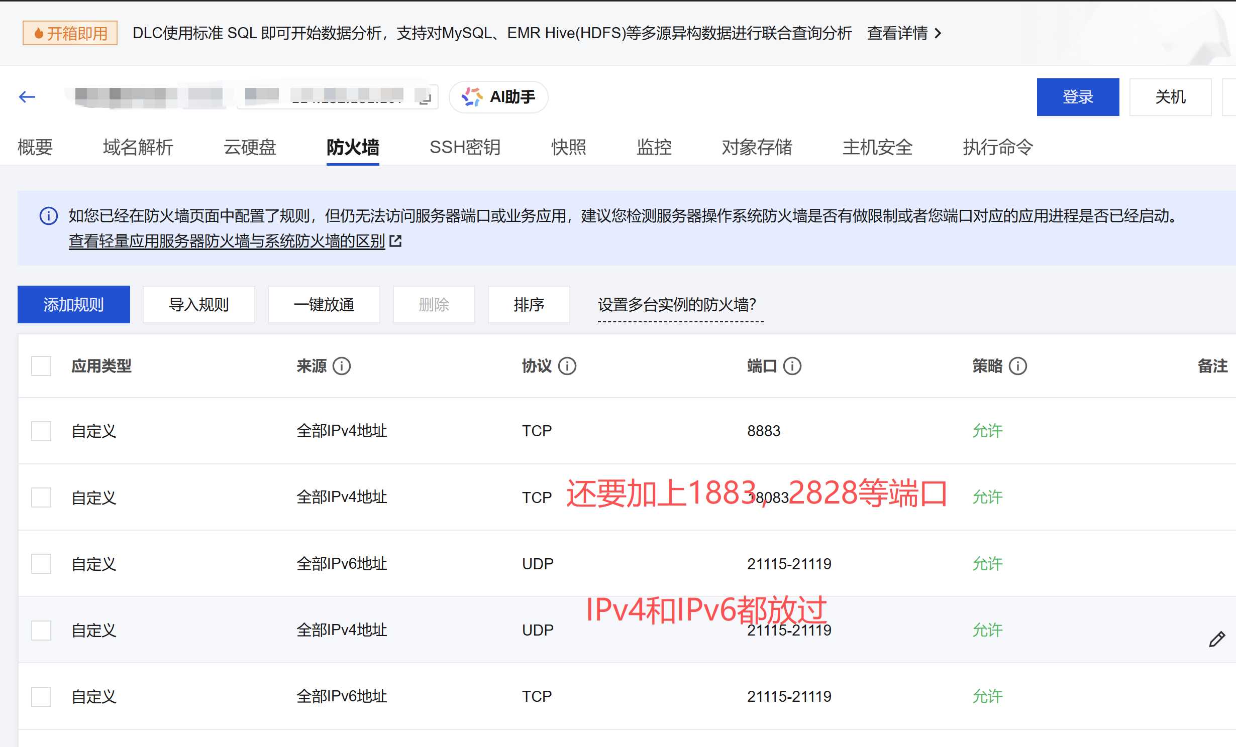Image resolution: width=1236 pixels, height=747 pixels.
Task: Click the info icon next to 来源
Action: [342, 366]
